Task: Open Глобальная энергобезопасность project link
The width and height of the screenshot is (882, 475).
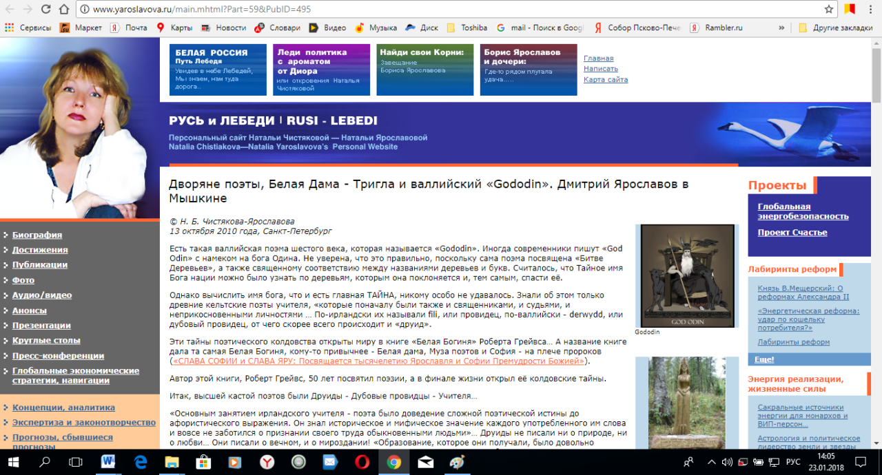Action: point(803,211)
